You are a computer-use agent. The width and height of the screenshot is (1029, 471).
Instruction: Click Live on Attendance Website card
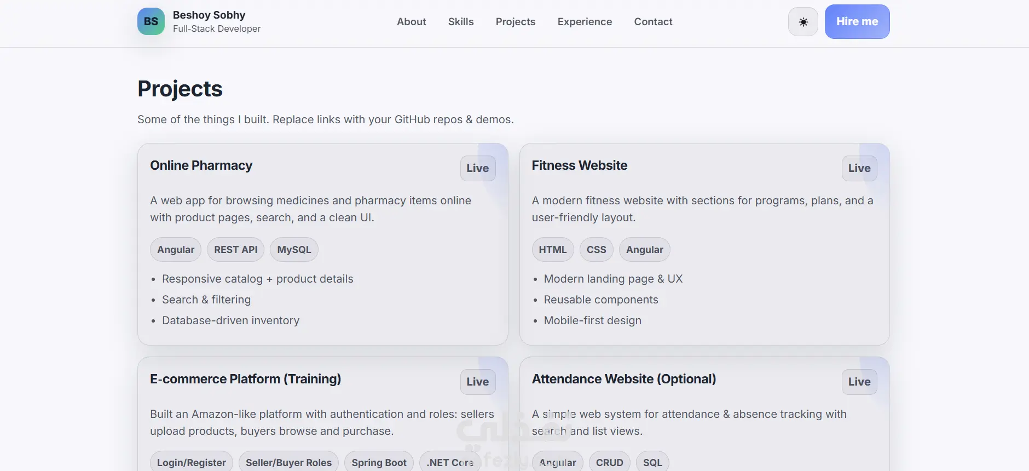[x=859, y=382]
